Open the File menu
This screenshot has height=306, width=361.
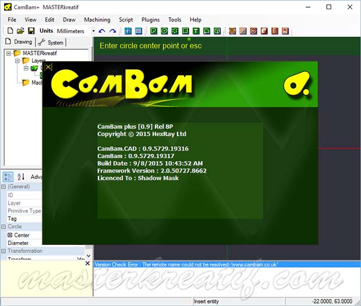[x=12, y=20]
